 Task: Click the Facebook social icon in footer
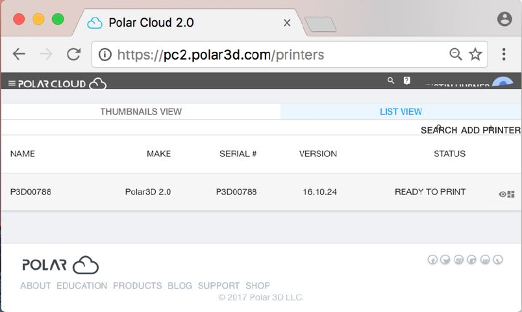[432, 260]
